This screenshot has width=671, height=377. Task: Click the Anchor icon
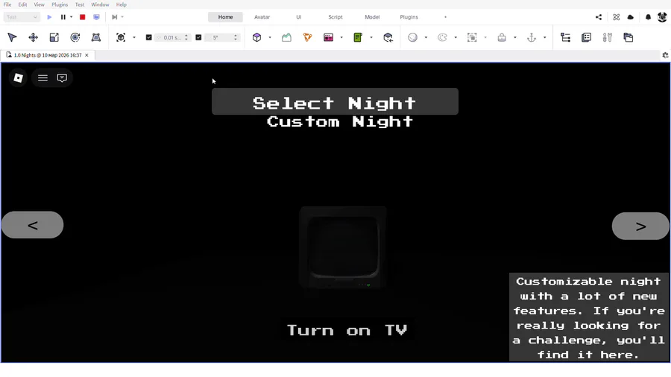(x=531, y=37)
